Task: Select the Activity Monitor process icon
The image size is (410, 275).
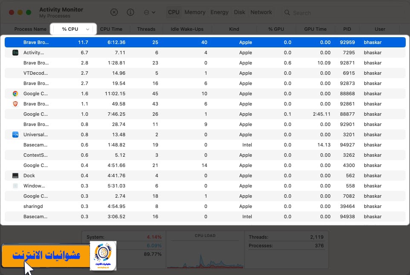Action: [x=15, y=53]
